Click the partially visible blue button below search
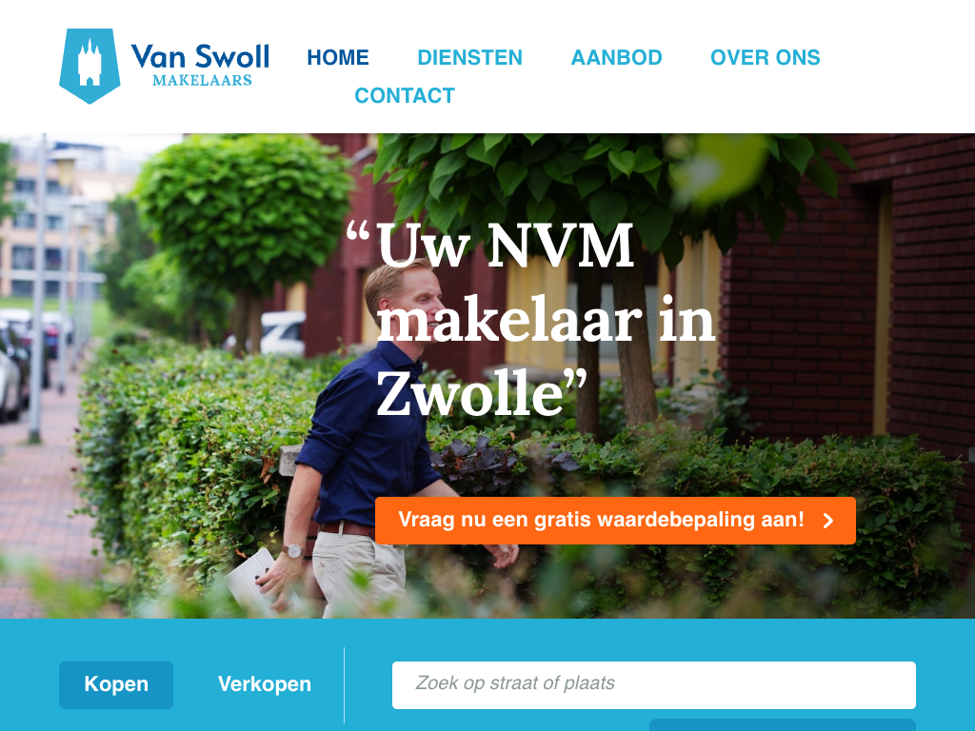 coord(783,724)
